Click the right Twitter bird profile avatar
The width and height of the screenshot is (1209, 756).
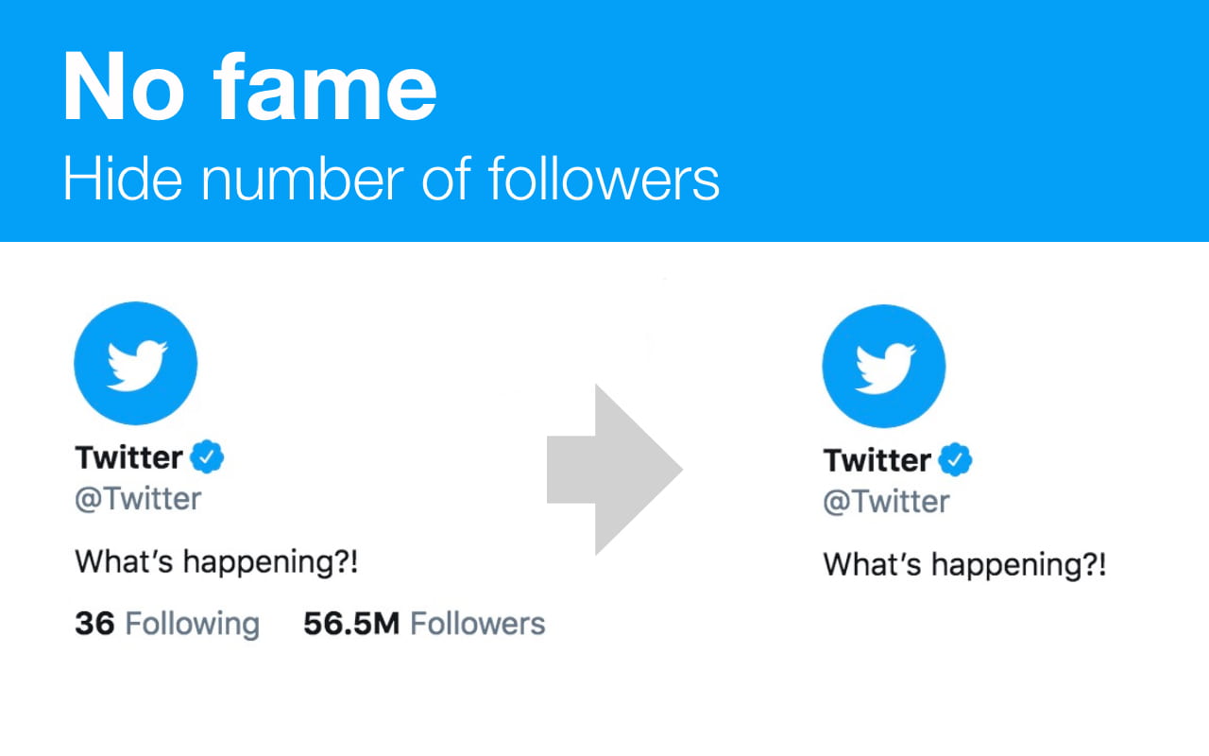[884, 367]
